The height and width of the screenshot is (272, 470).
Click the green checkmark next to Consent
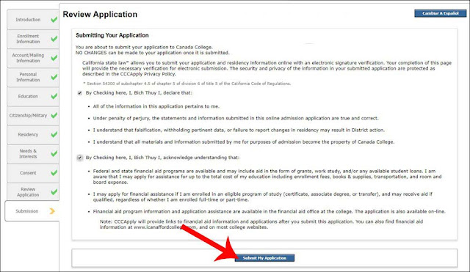[54, 173]
